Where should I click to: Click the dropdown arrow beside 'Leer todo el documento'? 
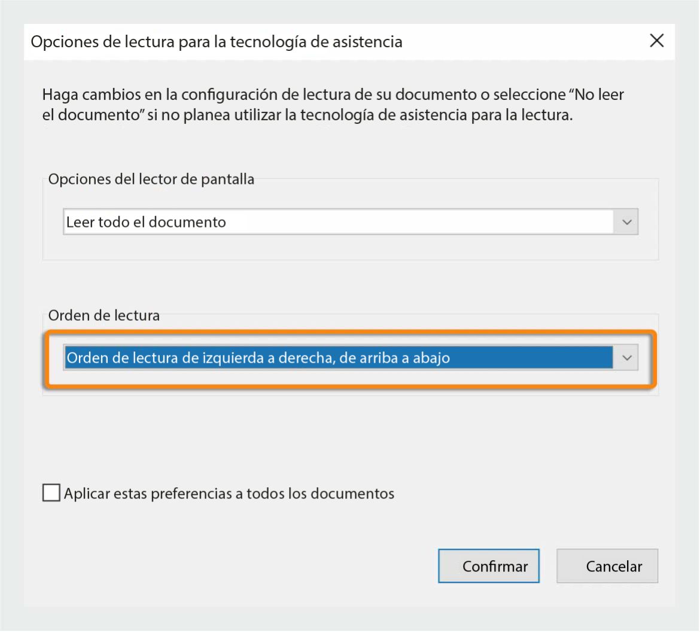click(x=626, y=221)
